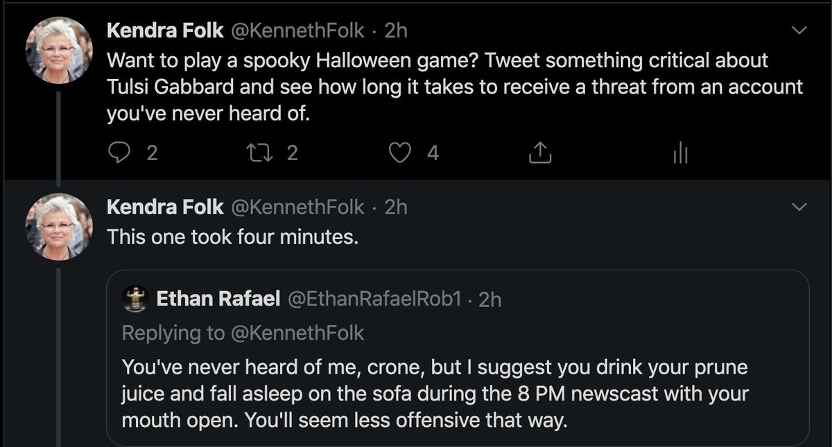Click the share icon under first tweet
The image size is (832, 447).
(540, 152)
